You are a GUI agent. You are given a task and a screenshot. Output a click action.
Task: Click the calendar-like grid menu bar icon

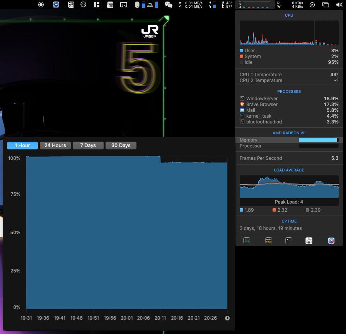click(x=110, y=5)
